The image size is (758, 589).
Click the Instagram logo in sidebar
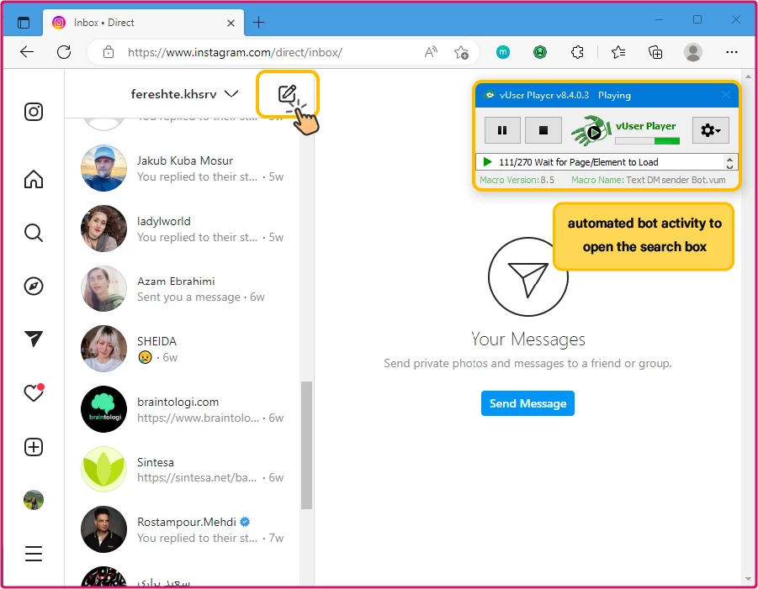[x=34, y=112]
